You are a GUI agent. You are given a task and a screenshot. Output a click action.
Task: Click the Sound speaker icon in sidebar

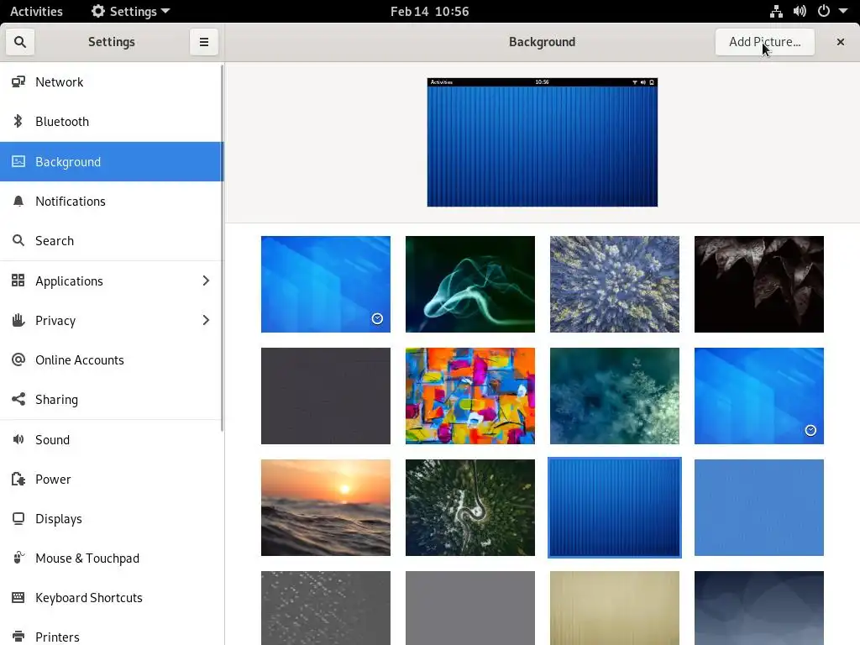click(x=18, y=439)
